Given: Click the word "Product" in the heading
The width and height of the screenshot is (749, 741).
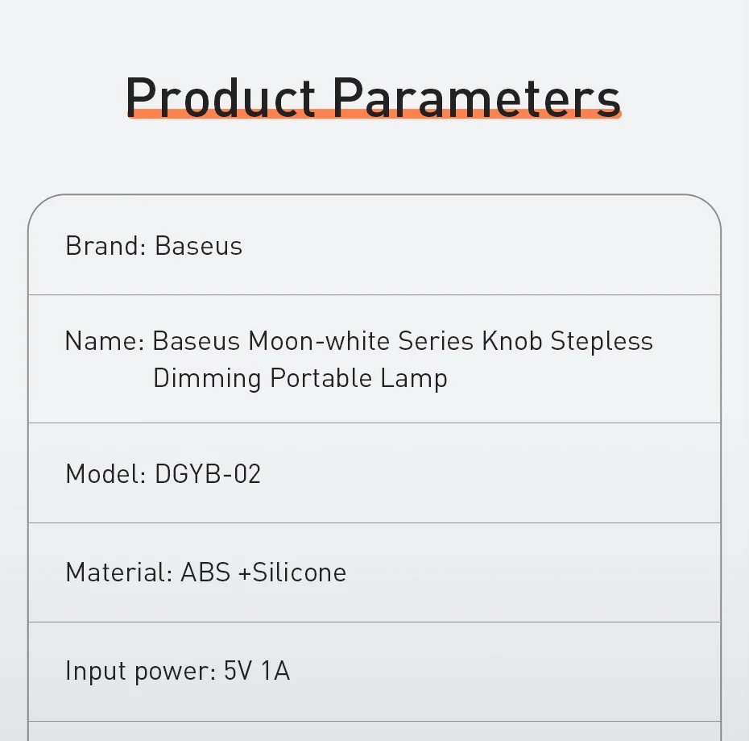Looking at the screenshot, I should (x=220, y=97).
